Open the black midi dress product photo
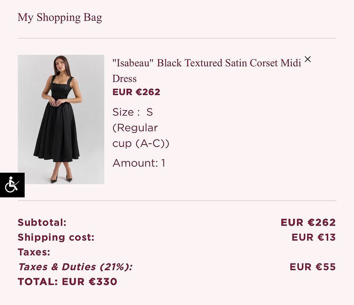This screenshot has width=354, height=305. pos(61,119)
